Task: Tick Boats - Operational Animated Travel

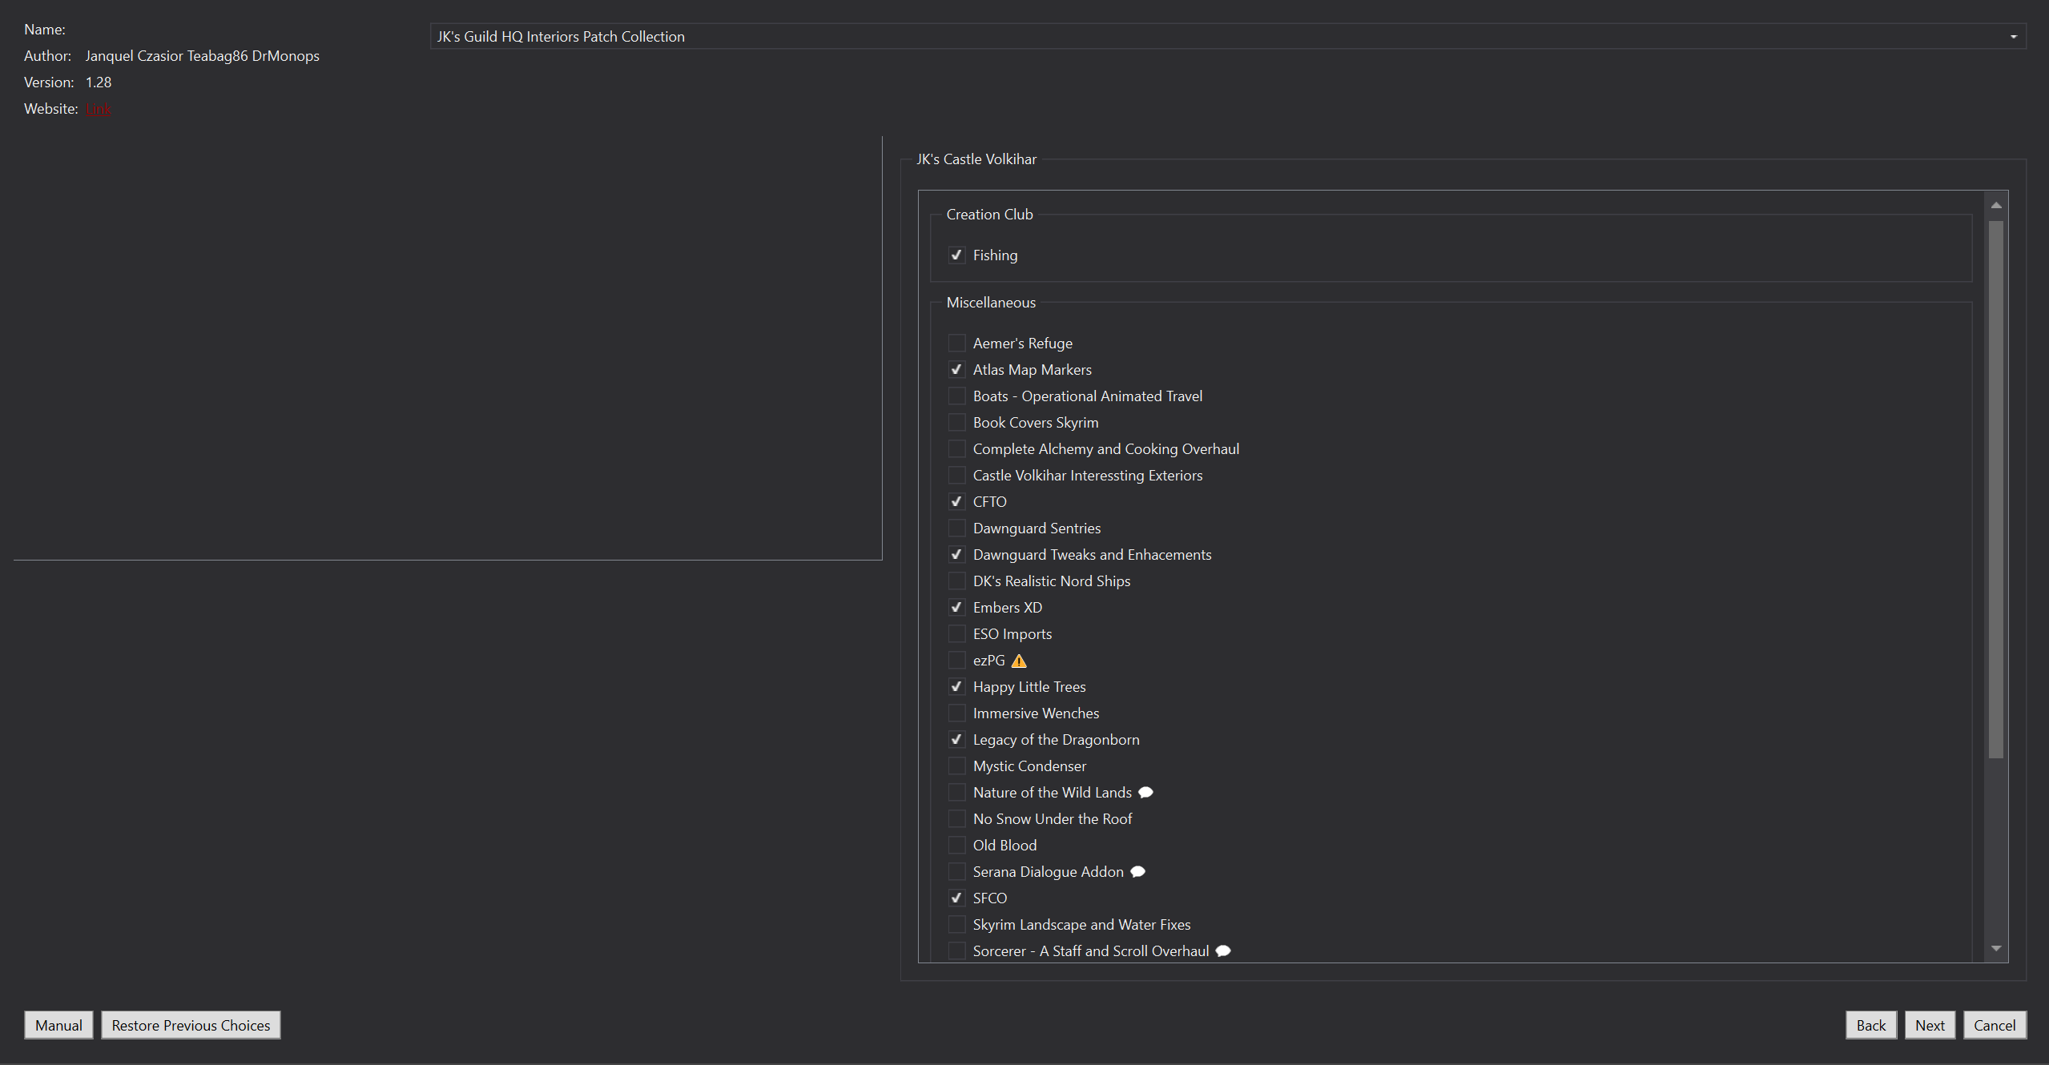Action: [956, 396]
